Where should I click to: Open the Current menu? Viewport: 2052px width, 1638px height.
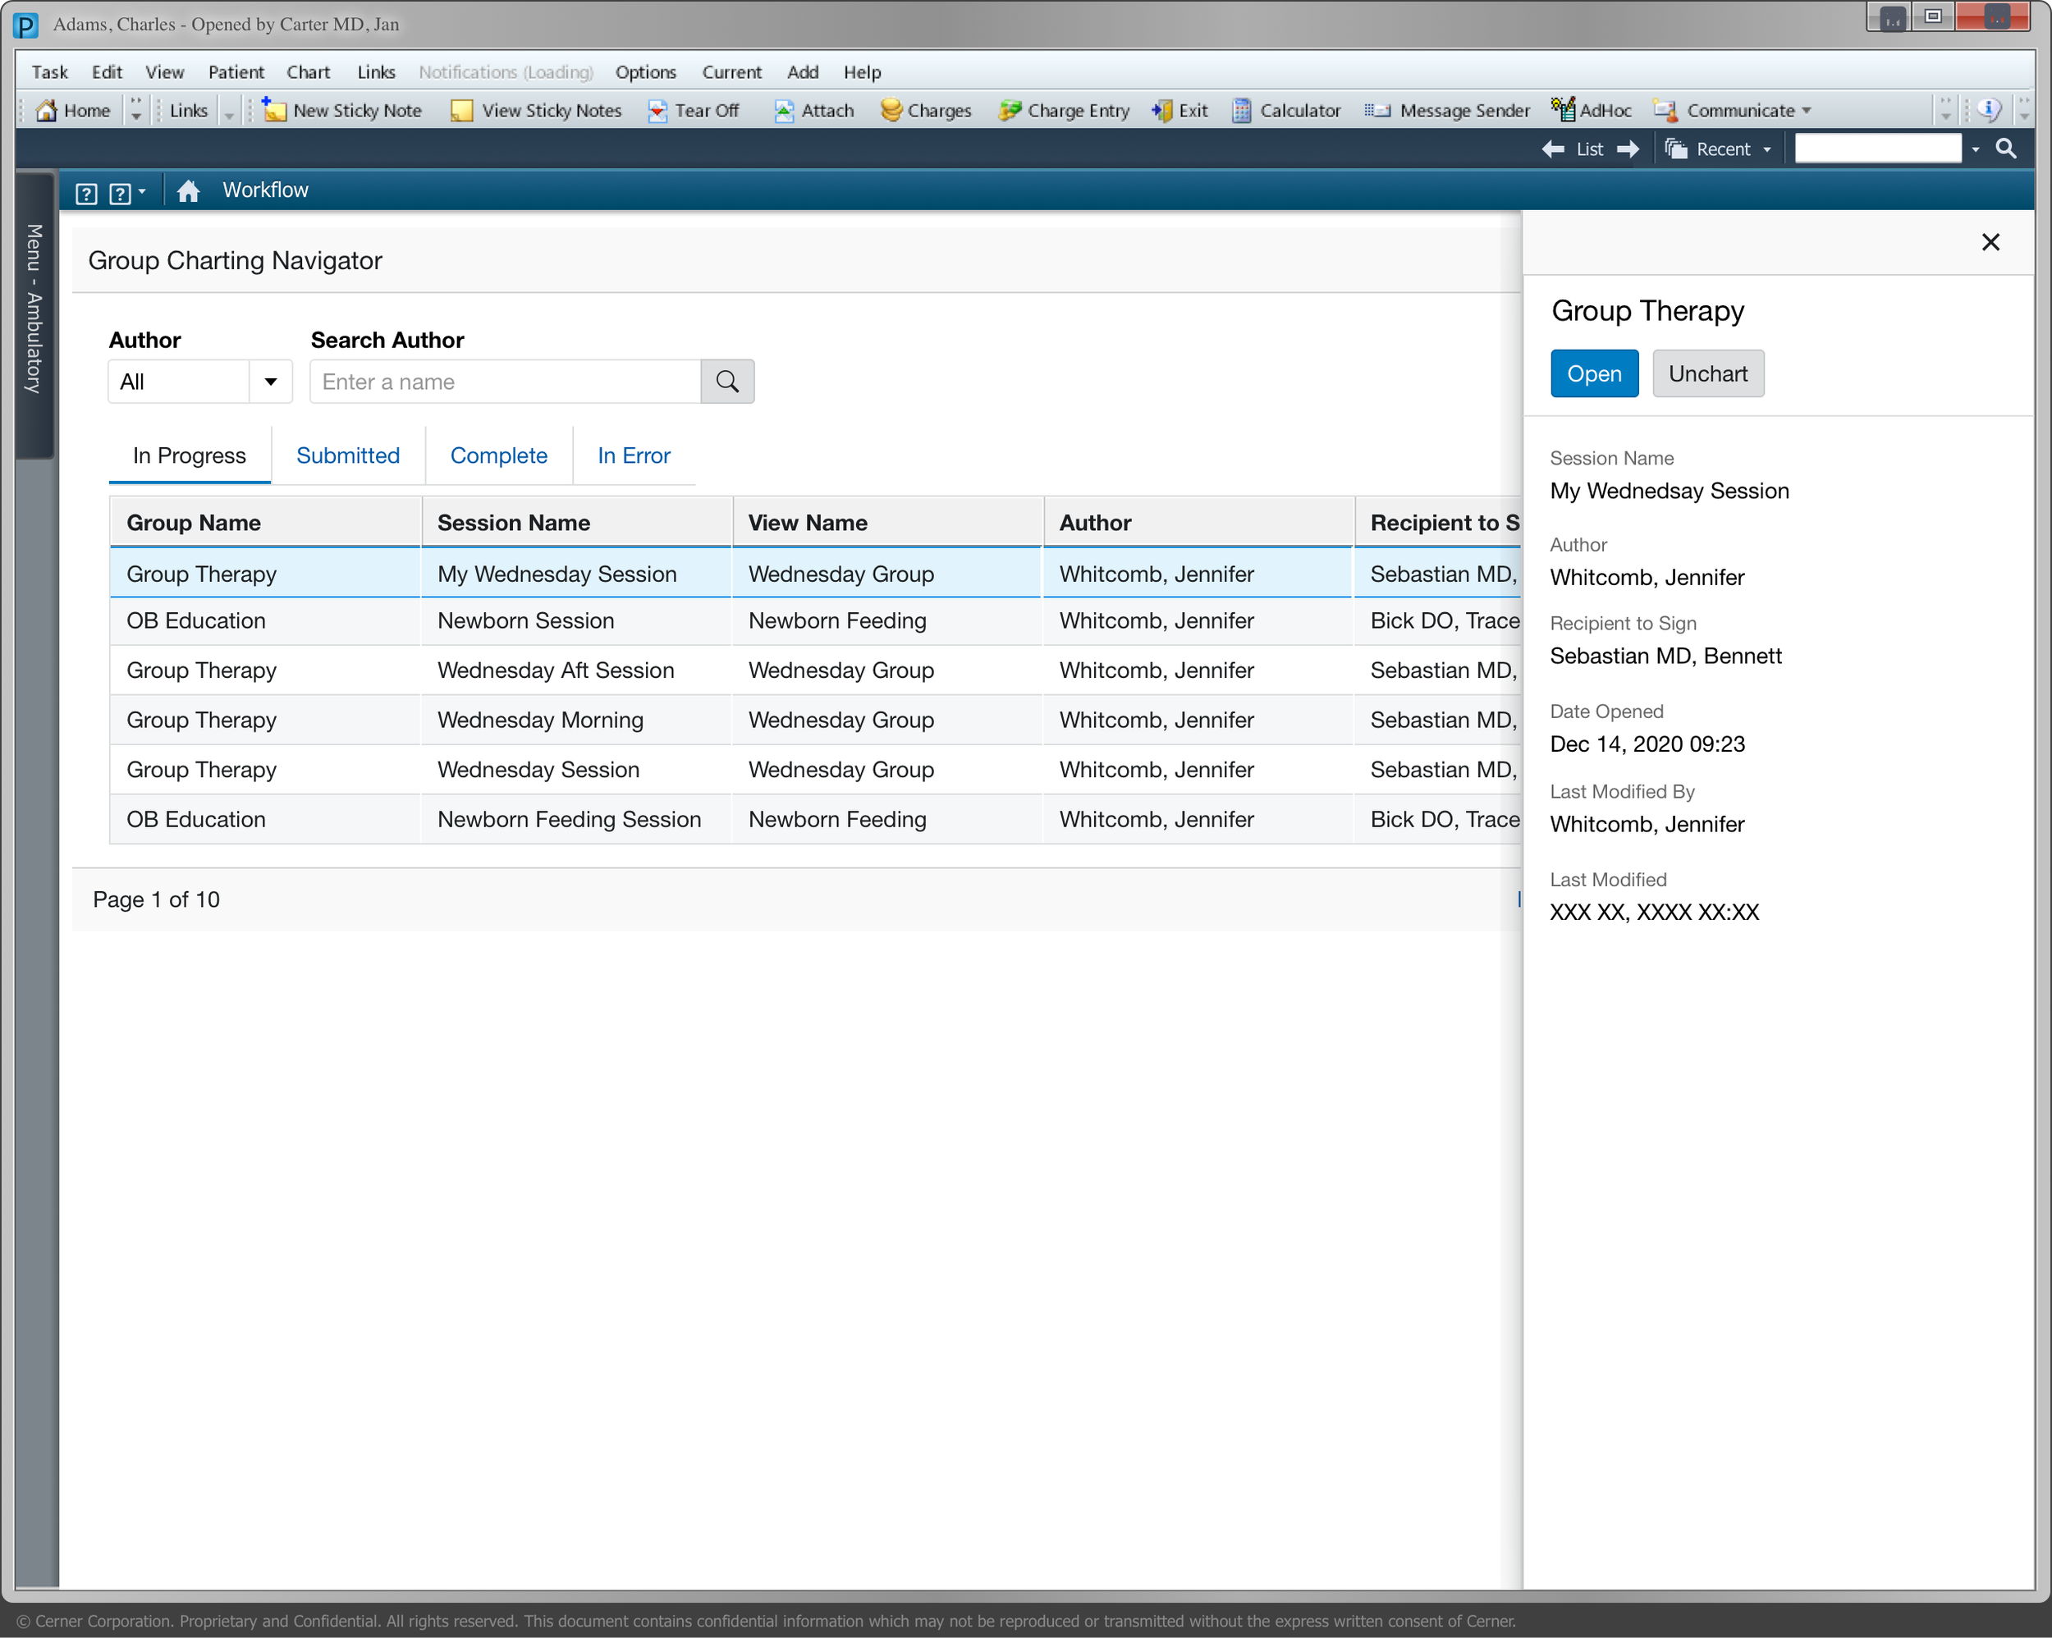732,72
